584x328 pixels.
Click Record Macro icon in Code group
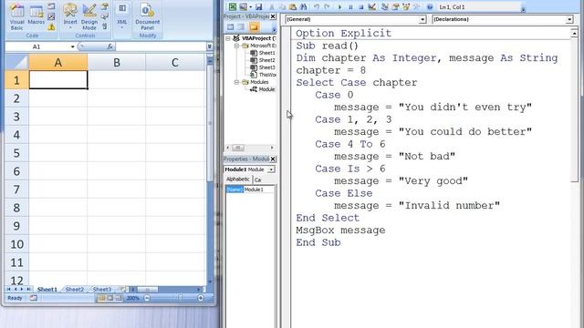pos(51,6)
